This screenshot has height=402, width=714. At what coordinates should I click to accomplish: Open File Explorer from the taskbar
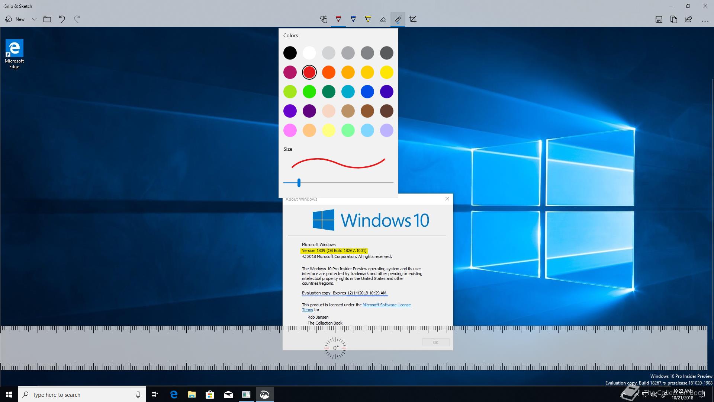pyautogui.click(x=192, y=395)
